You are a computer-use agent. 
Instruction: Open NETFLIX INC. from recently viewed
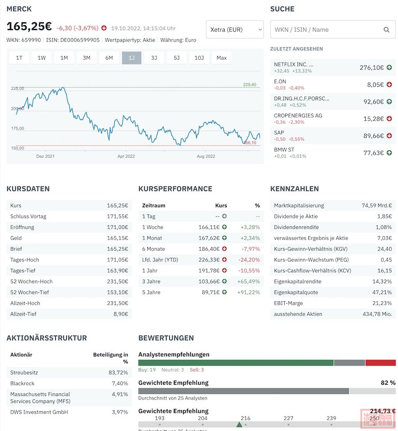pyautogui.click(x=333, y=67)
